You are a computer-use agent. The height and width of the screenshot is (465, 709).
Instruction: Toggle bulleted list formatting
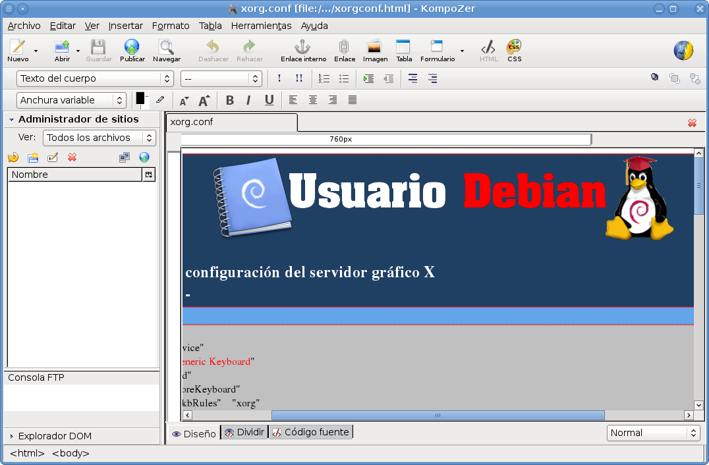point(344,78)
